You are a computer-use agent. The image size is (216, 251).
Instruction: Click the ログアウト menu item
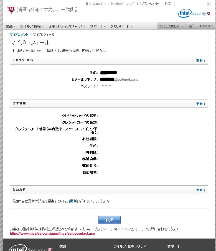pos(205,26)
